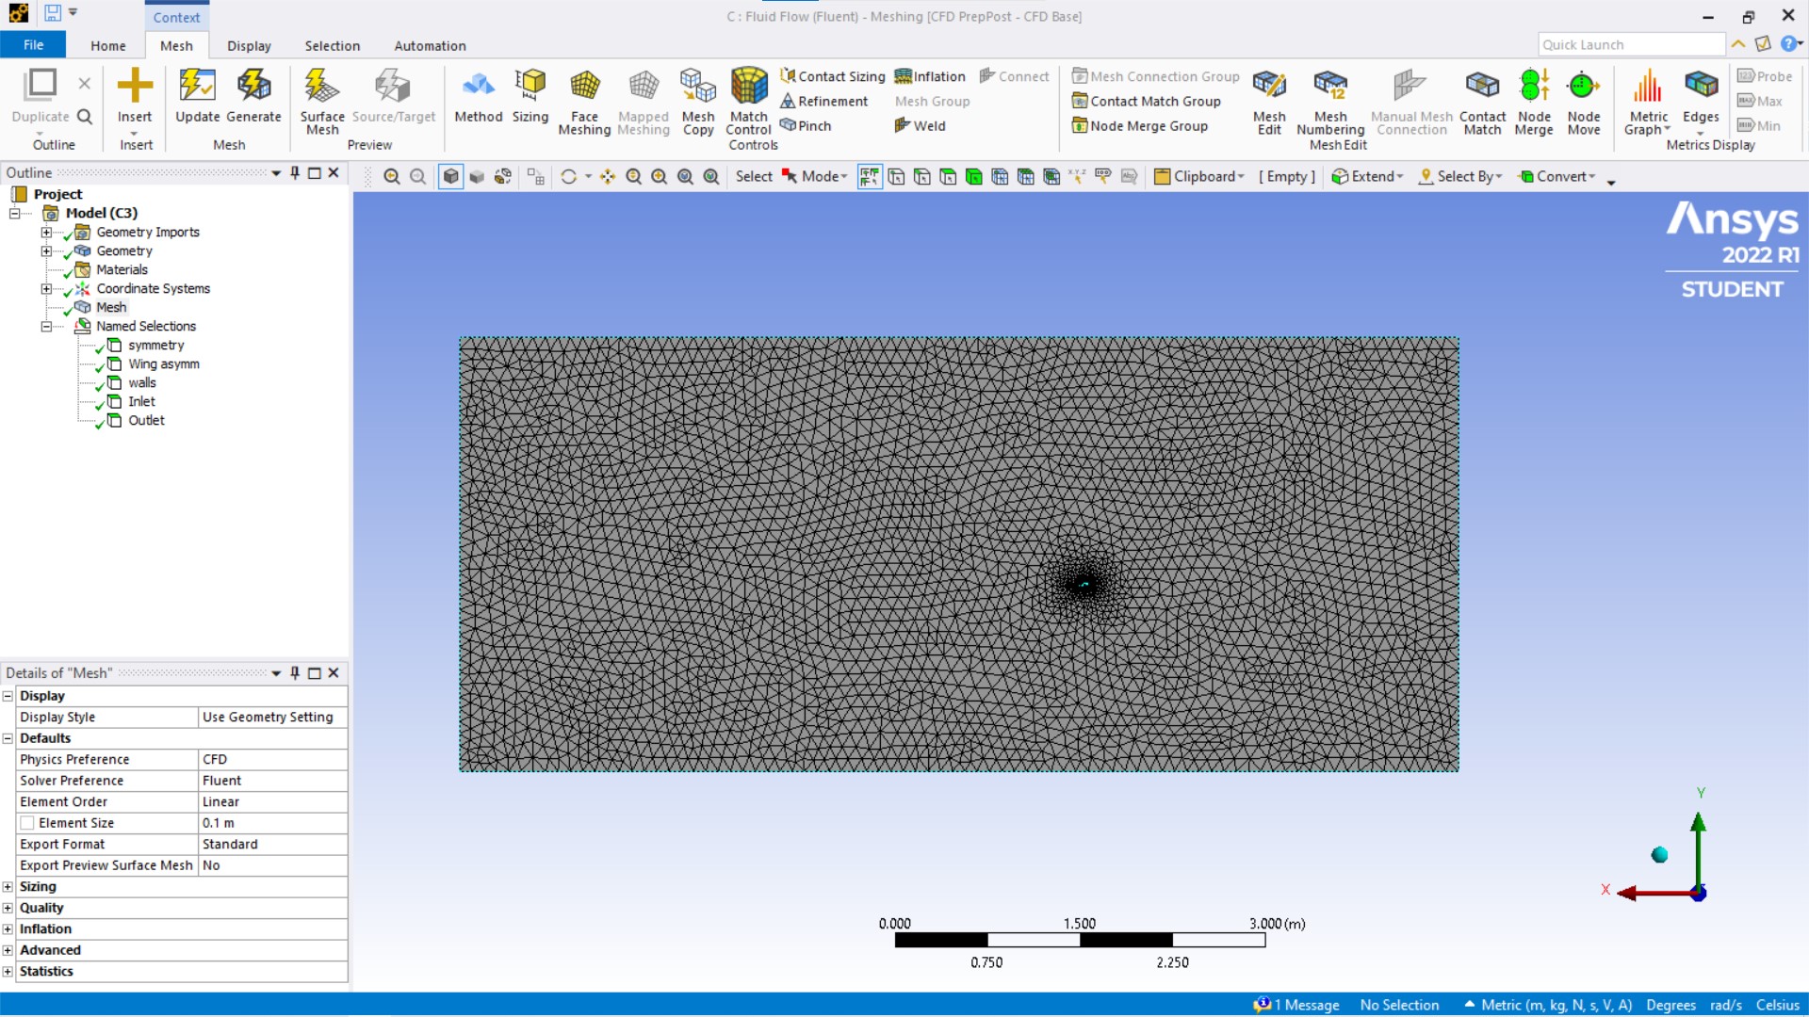This screenshot has height=1017, width=1809.
Task: Click the 1 Message status link
Action: [x=1298, y=1005]
